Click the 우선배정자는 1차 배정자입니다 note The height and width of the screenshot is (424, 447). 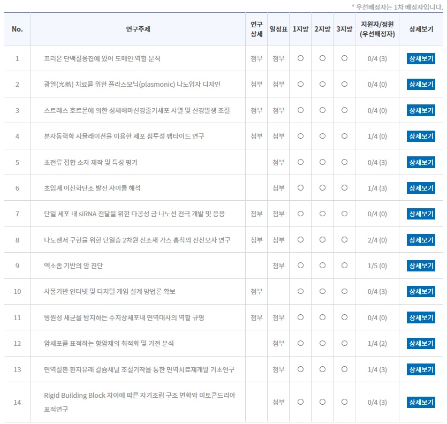(x=397, y=7)
